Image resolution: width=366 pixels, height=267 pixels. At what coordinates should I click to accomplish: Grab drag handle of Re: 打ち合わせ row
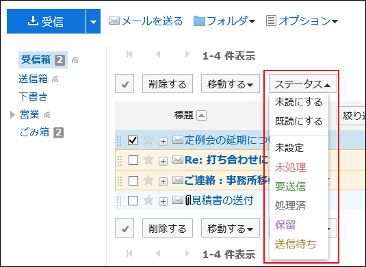[120, 161]
